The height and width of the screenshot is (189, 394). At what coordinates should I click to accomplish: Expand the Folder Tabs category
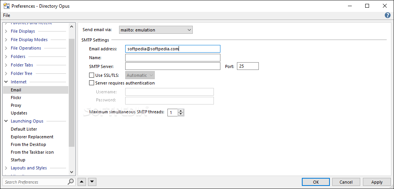(6, 65)
